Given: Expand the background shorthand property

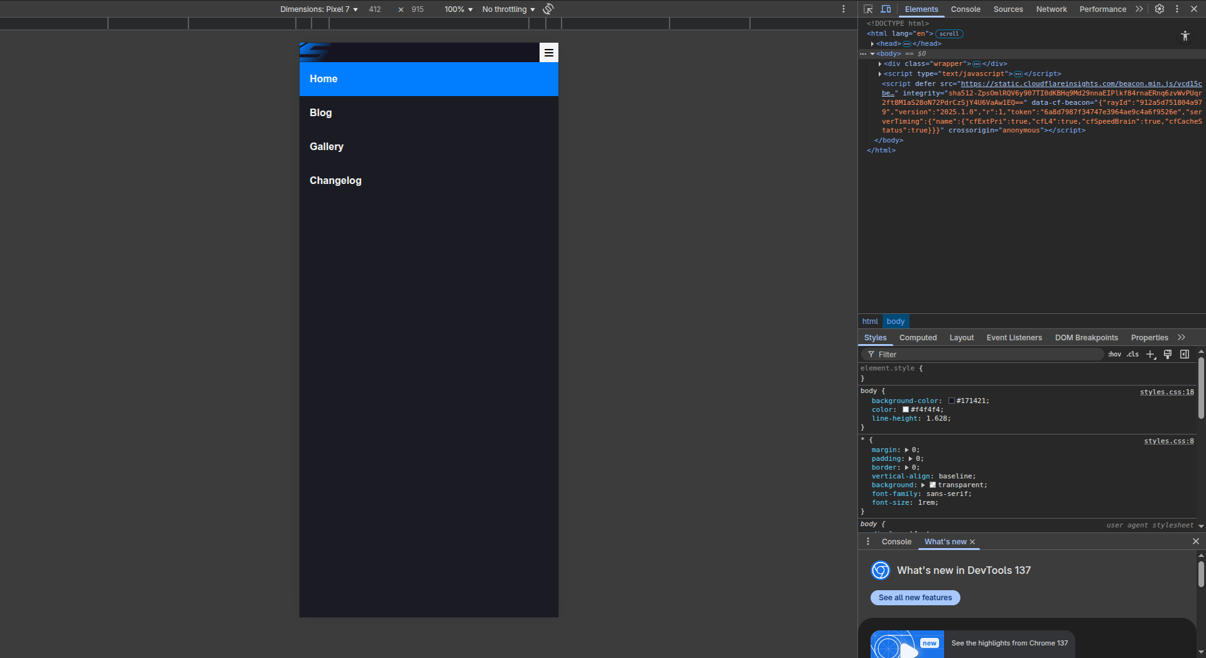Looking at the screenshot, I should point(923,485).
